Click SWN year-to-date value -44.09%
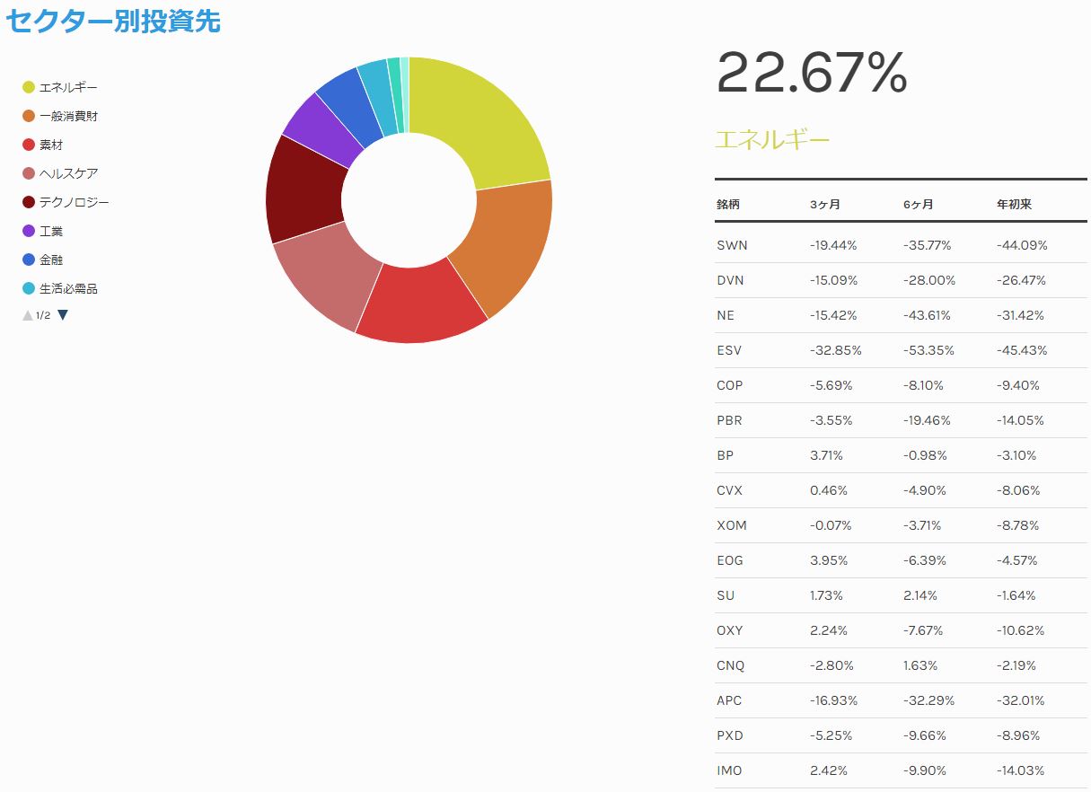The image size is (1091, 792). tap(1022, 245)
